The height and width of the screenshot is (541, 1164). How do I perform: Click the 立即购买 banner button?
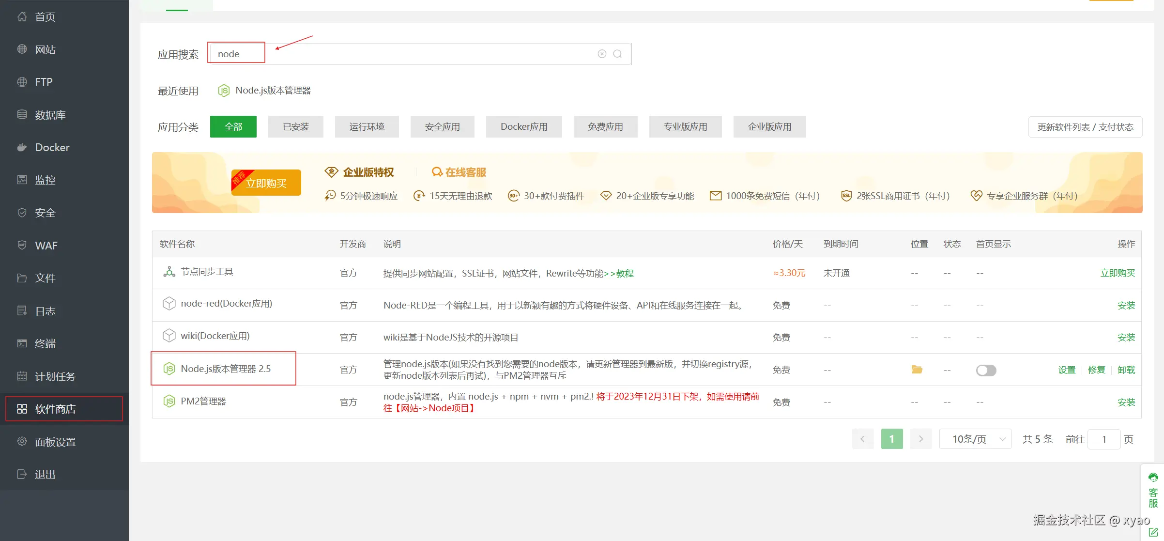pos(266,183)
